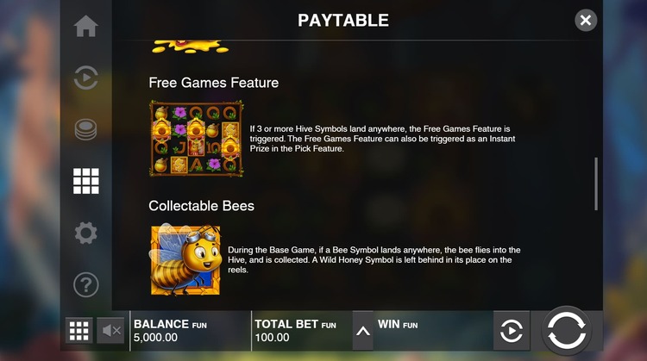This screenshot has width=647, height=361.
Task: Select the Collectable Bees heading
Action: (201, 206)
